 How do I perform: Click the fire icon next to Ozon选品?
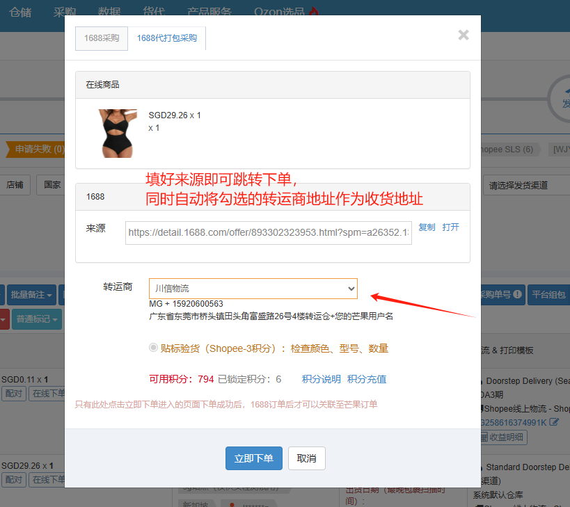coord(313,11)
